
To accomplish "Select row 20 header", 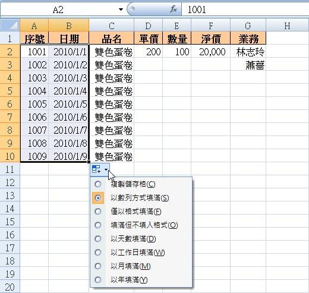I will 10,286.
